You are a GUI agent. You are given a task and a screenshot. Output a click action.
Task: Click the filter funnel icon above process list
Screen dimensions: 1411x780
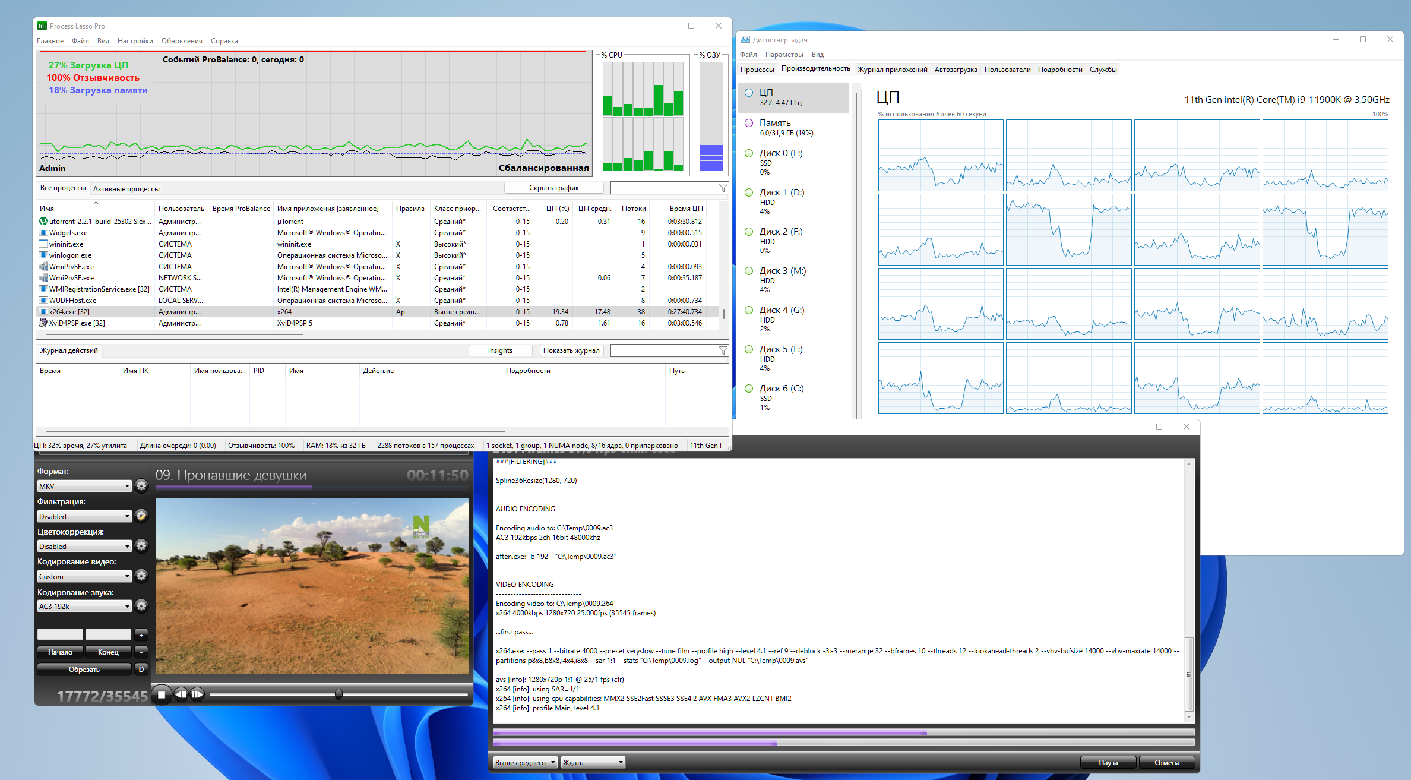tap(723, 188)
